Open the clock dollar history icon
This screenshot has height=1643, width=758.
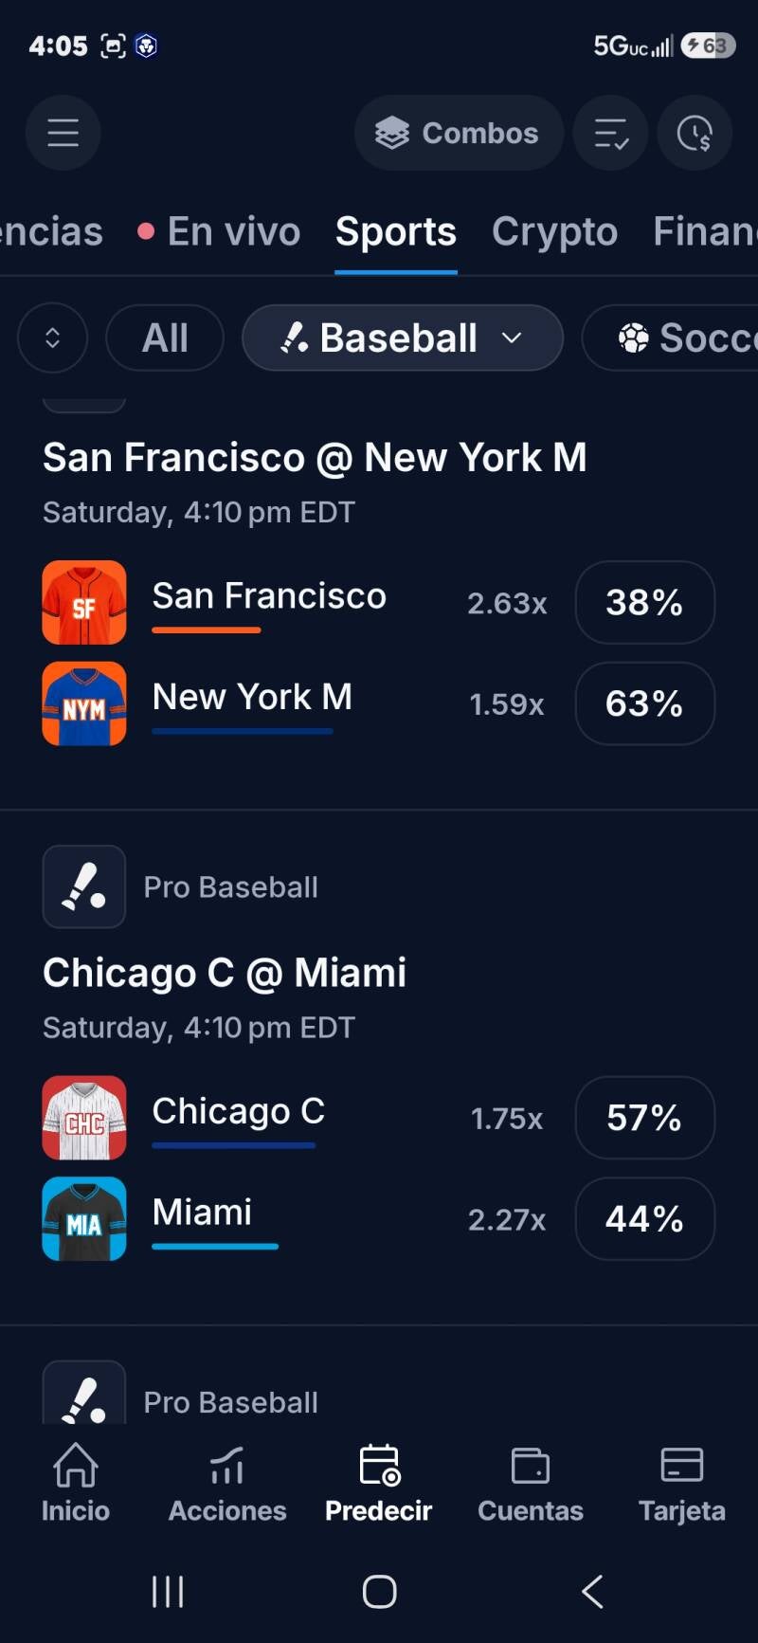coord(695,133)
